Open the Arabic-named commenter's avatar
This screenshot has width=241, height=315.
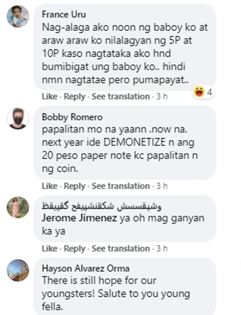(18, 207)
